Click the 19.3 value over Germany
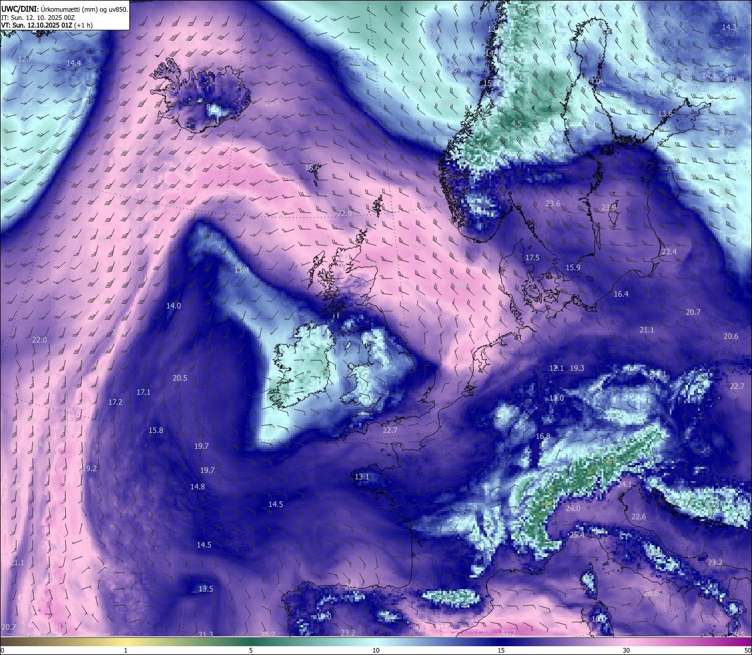This screenshot has width=752, height=655. pyautogui.click(x=577, y=368)
